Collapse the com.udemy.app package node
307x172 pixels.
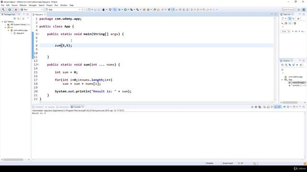point(9,31)
